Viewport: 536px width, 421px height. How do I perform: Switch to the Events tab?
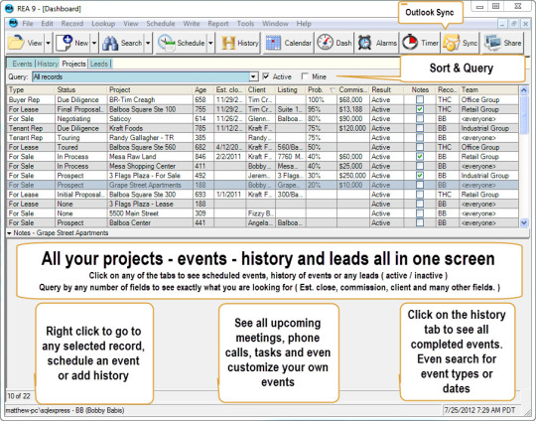(22, 64)
